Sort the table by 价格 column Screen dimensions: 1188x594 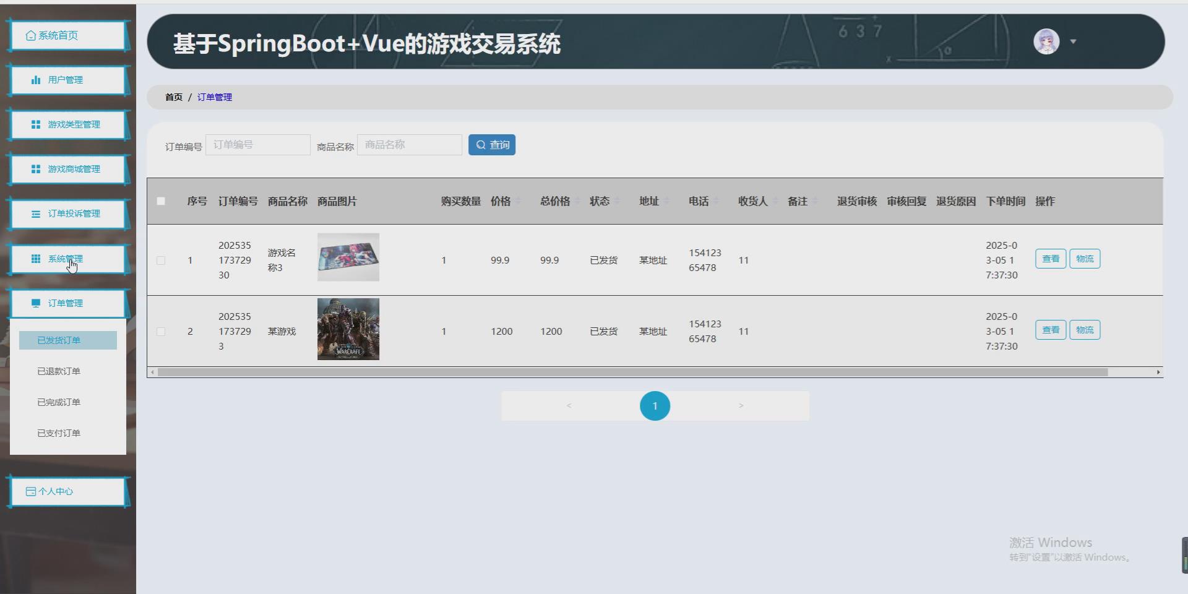[518, 201]
